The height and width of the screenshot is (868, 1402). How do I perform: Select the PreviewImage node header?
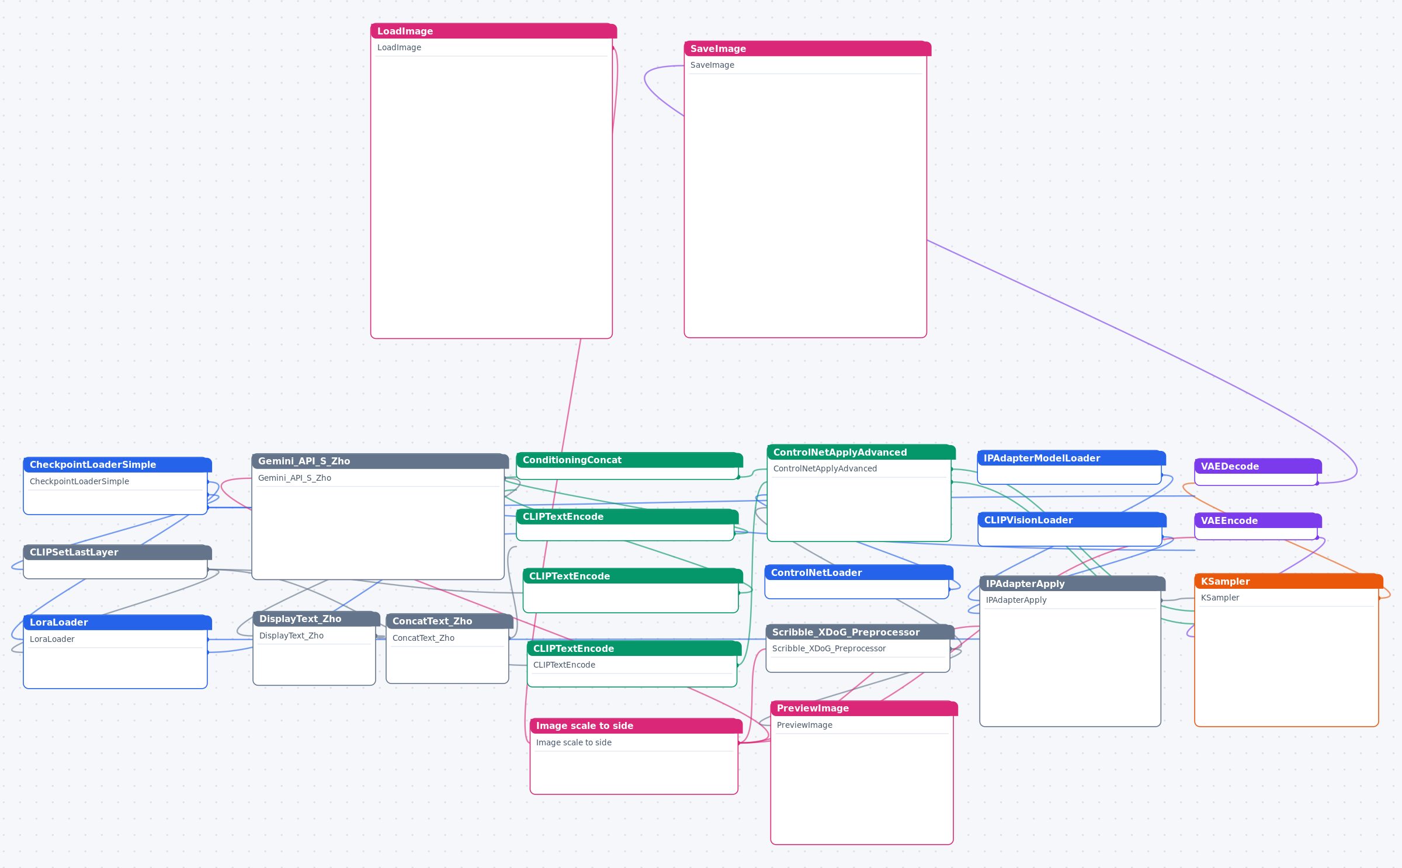click(864, 708)
